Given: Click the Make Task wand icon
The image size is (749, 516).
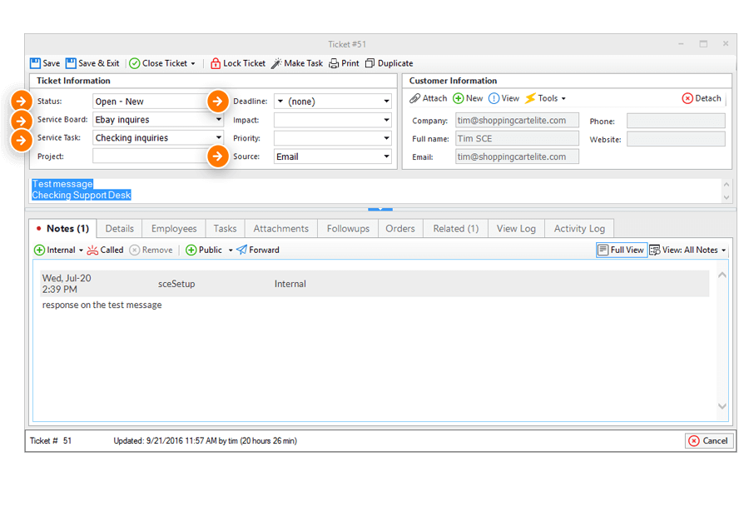Looking at the screenshot, I should (276, 63).
